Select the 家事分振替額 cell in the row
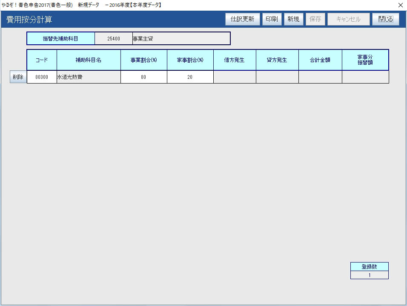This screenshot has height=306, width=407. click(365, 77)
